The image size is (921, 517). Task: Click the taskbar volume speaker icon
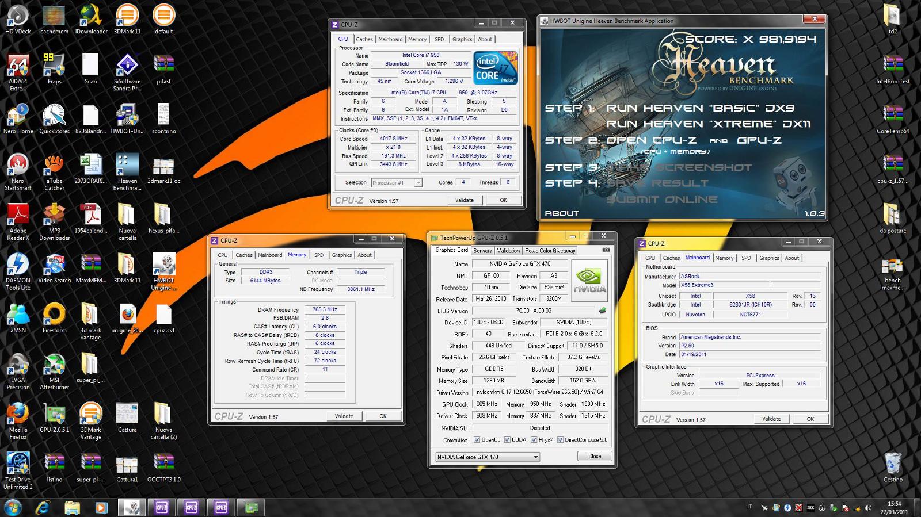pos(867,508)
